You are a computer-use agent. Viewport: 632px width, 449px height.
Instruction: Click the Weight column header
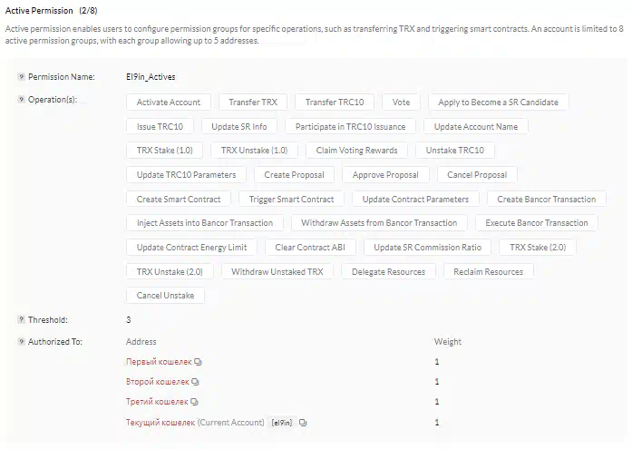click(x=448, y=341)
